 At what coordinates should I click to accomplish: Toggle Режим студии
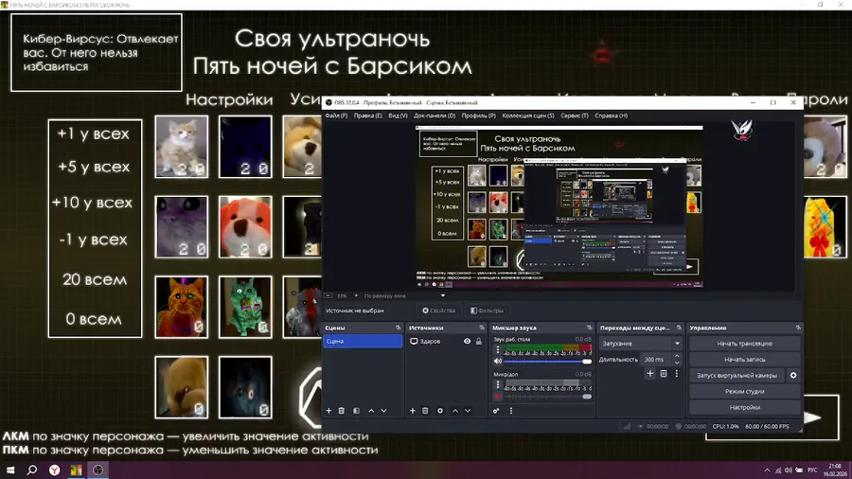(744, 392)
